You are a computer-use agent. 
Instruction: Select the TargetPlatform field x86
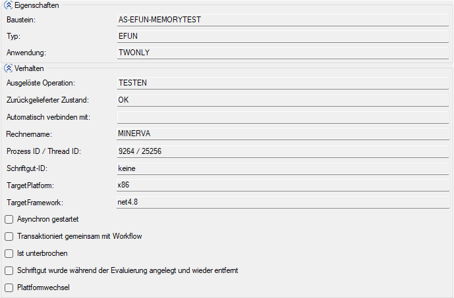(x=283, y=186)
